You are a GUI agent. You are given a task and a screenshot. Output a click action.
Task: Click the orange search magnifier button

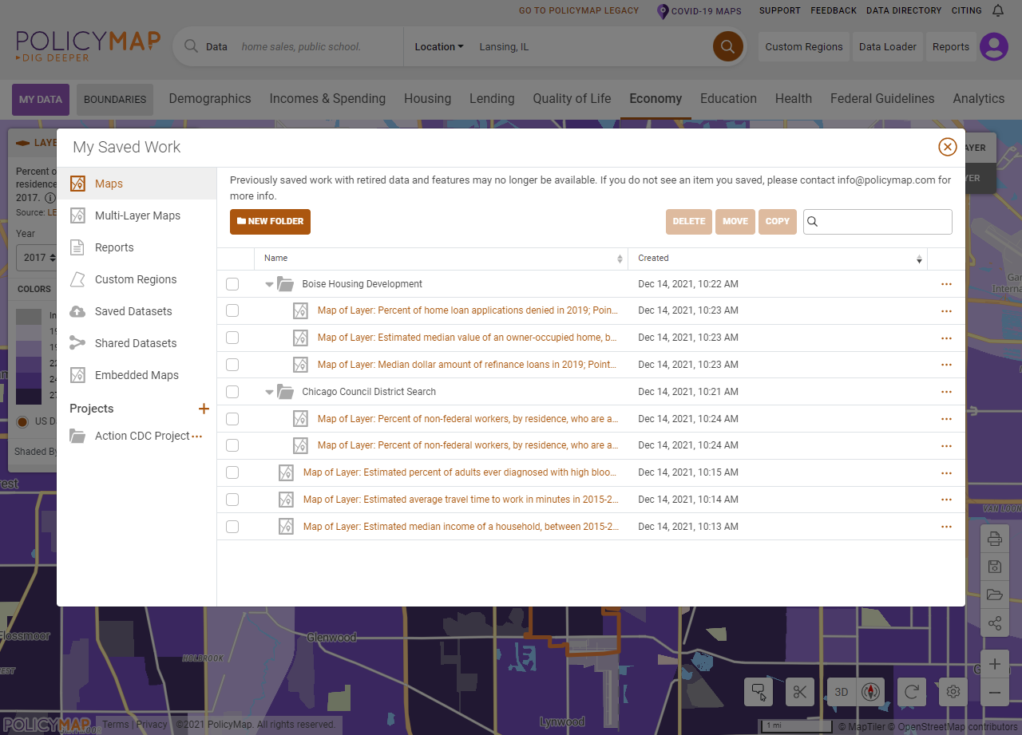(x=727, y=46)
